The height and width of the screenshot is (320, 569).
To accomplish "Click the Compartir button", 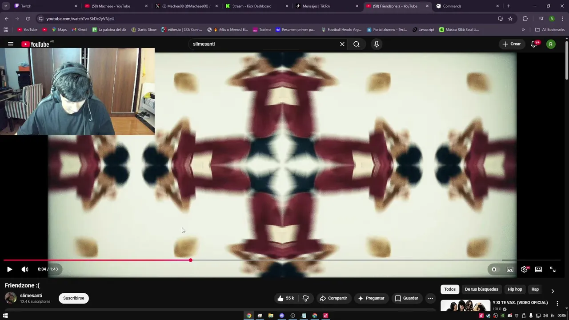I will pyautogui.click(x=333, y=298).
